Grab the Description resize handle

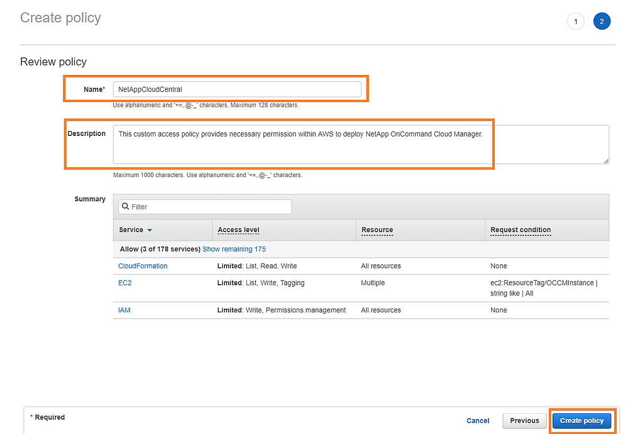pos(606,161)
